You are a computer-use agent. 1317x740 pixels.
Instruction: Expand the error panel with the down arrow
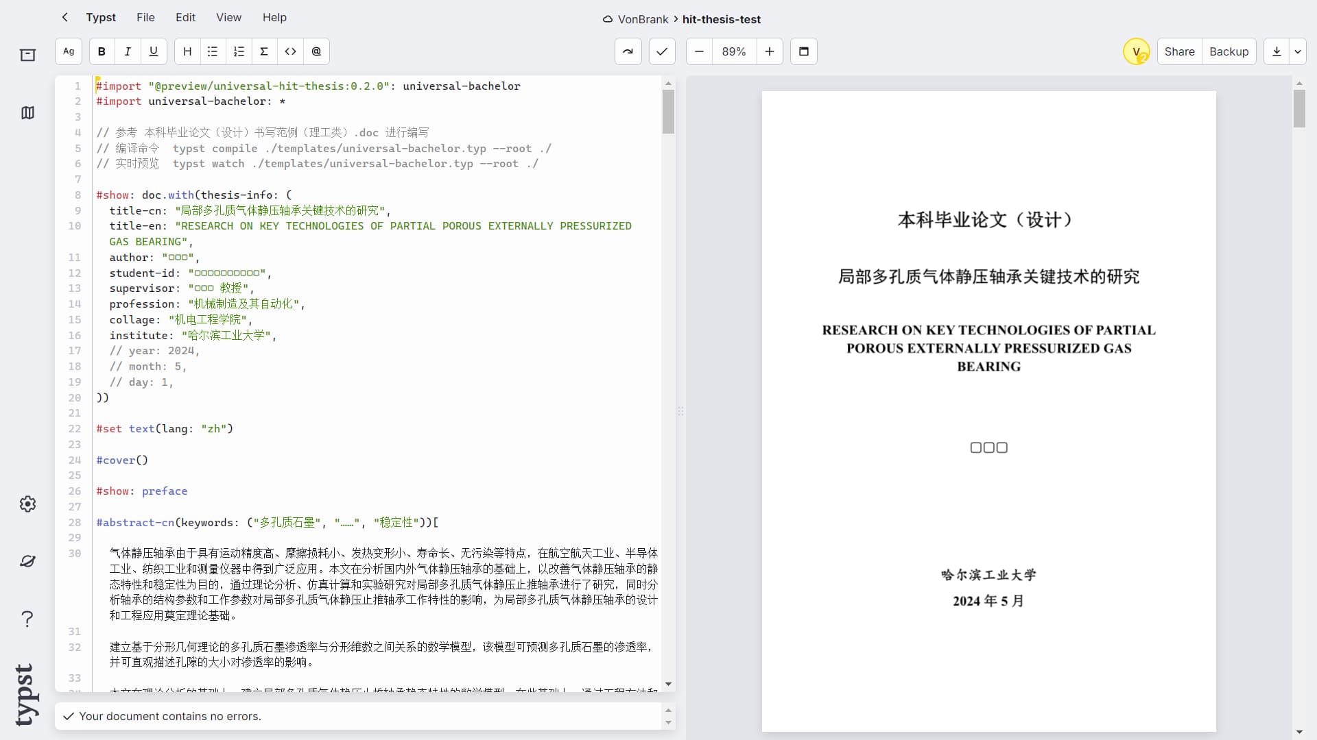coord(668,722)
